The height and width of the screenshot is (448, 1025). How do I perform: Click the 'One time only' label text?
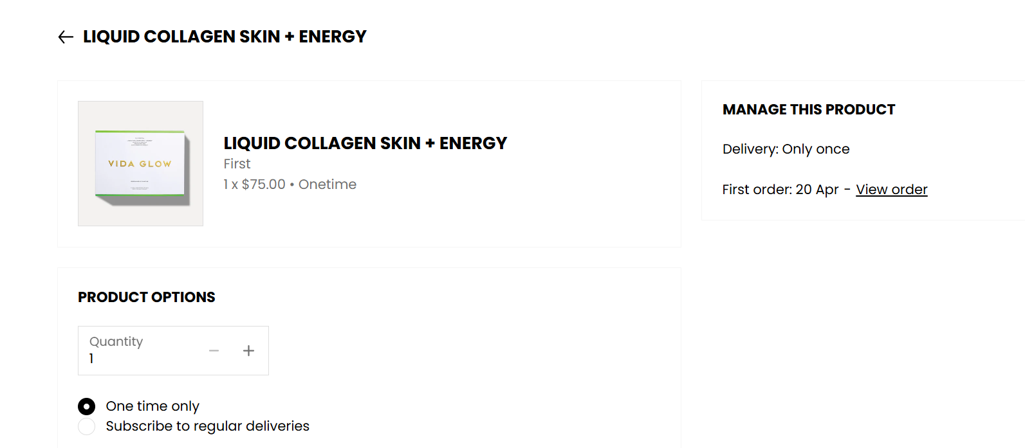coord(152,406)
